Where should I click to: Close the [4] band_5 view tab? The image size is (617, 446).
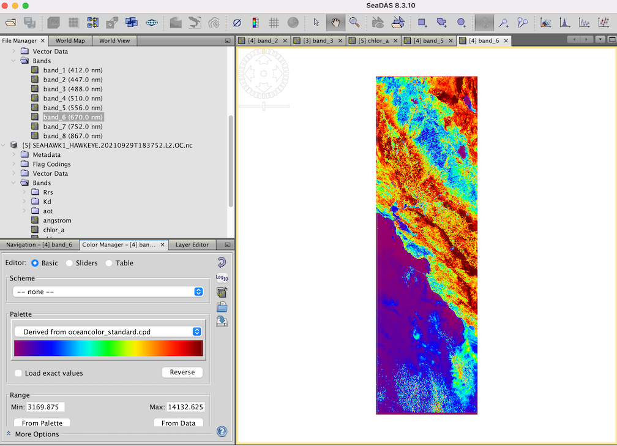click(451, 40)
